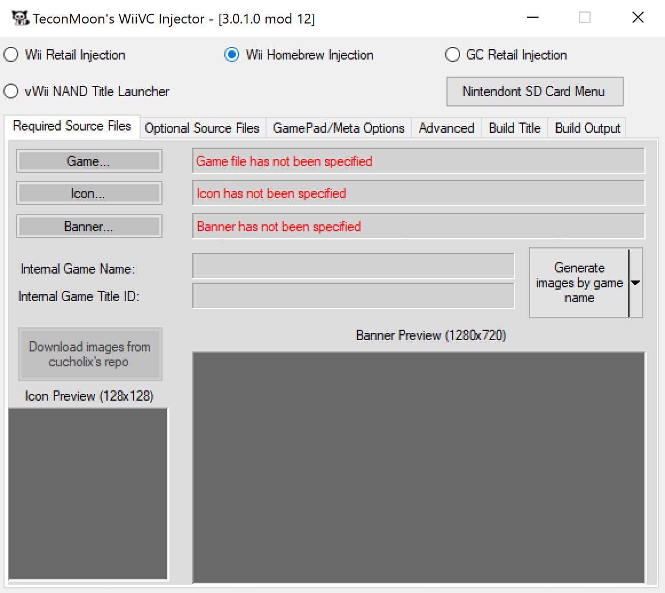Viewport: 665px width, 593px height.
Task: Click the Game... browse button
Action: (89, 161)
